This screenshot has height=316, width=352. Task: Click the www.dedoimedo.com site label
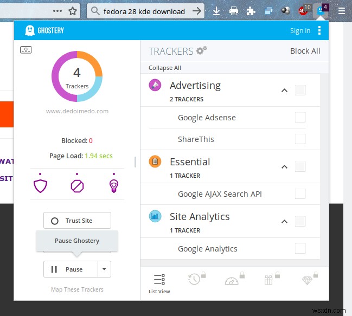(77, 111)
